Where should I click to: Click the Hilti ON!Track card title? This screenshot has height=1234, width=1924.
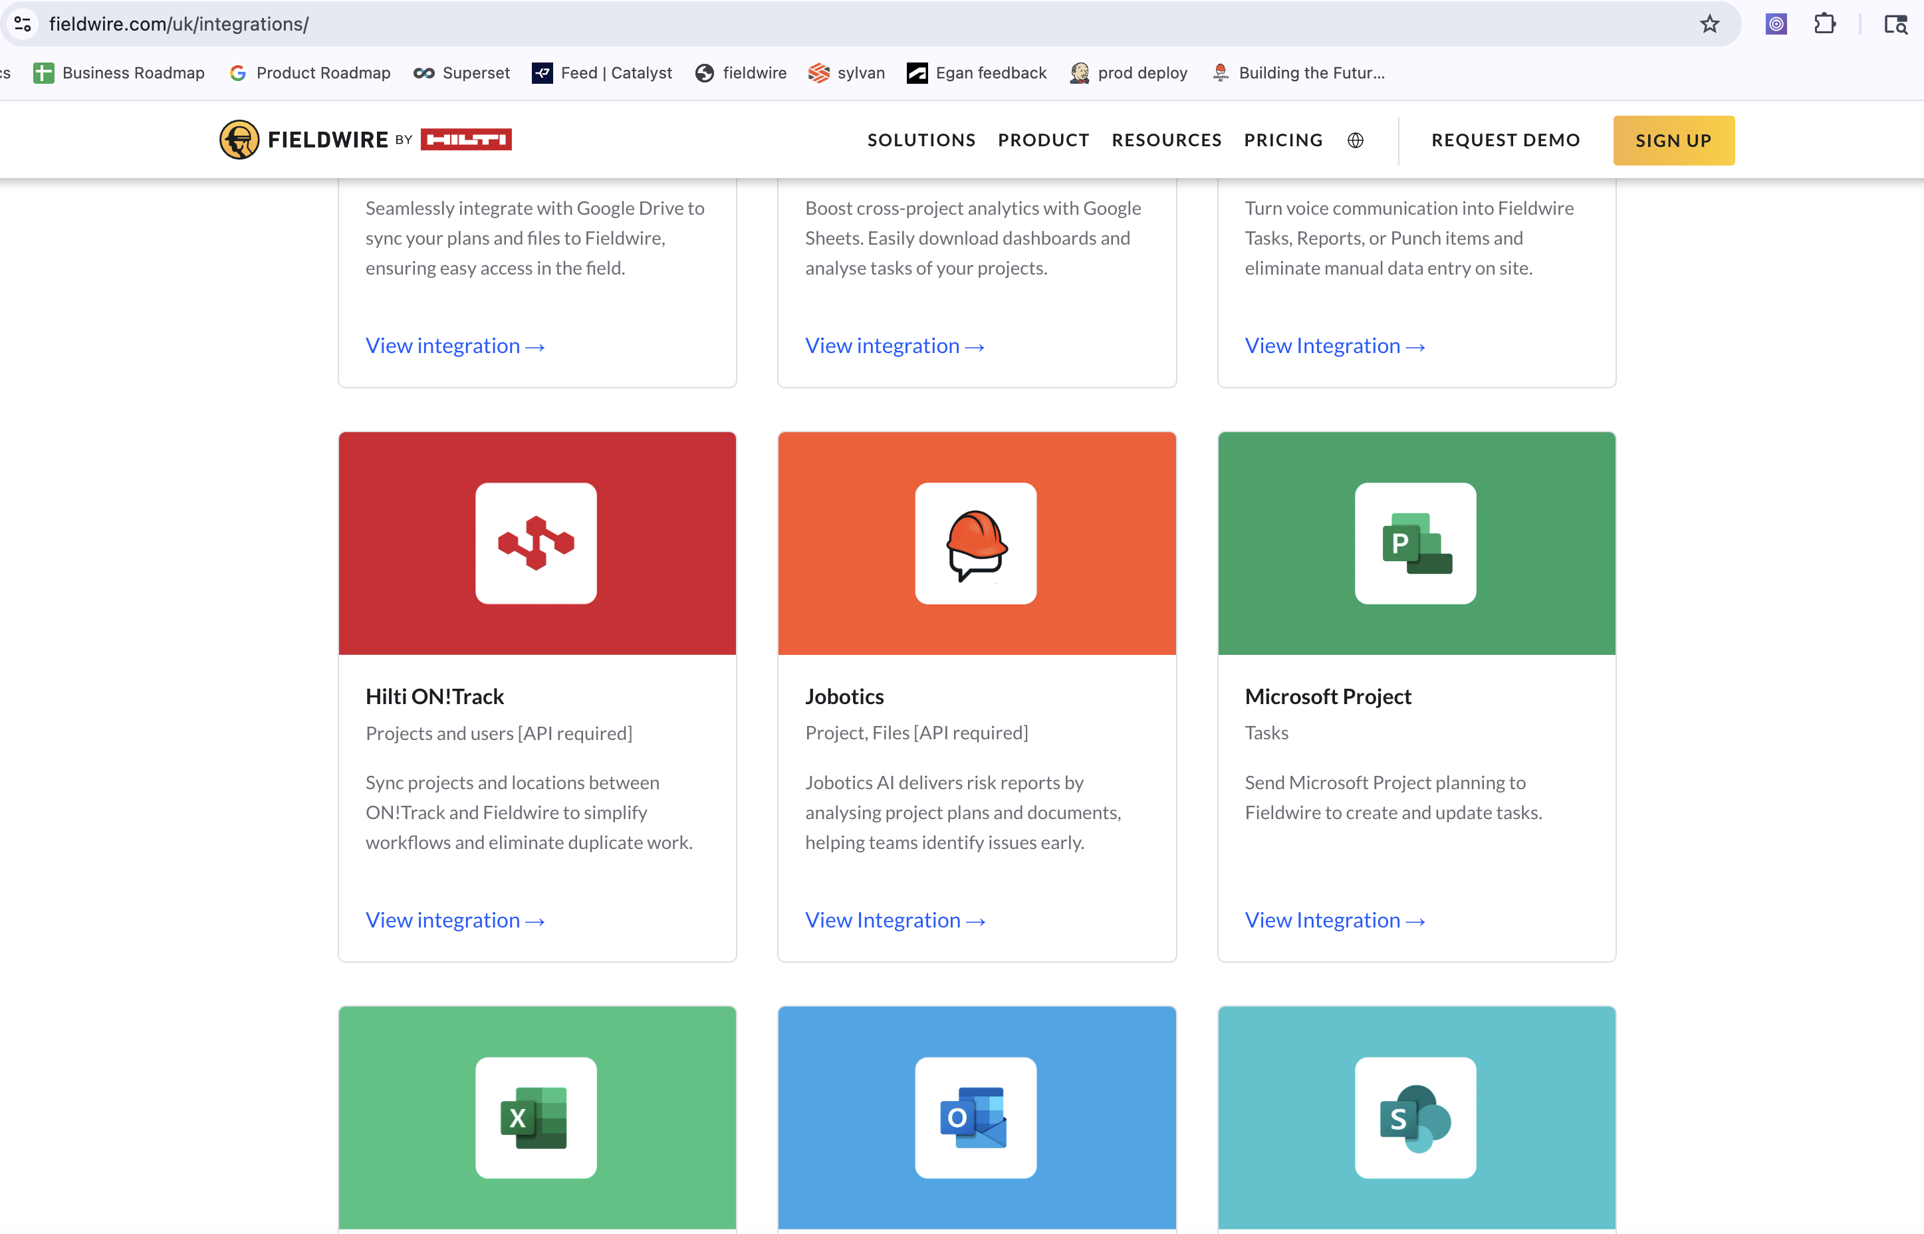435,696
